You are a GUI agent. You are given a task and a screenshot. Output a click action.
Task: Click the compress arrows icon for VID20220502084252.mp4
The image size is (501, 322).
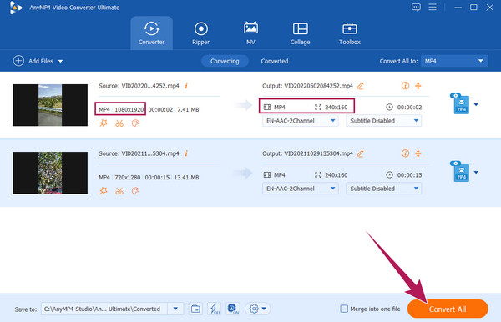click(418, 86)
